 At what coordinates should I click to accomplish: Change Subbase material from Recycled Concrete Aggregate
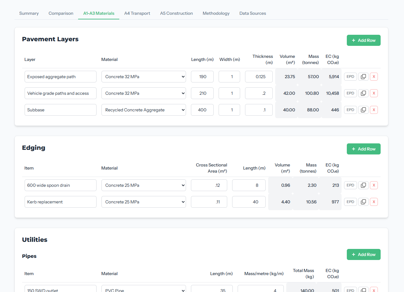pos(144,110)
